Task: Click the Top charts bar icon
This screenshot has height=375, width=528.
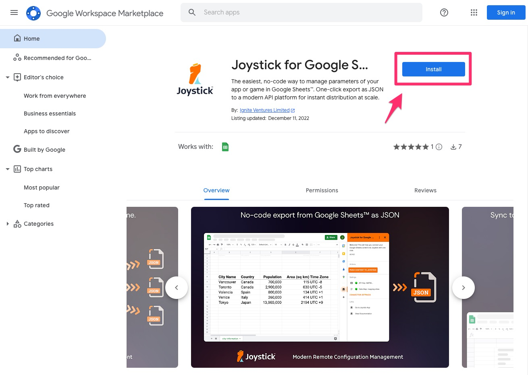Action: click(x=17, y=169)
